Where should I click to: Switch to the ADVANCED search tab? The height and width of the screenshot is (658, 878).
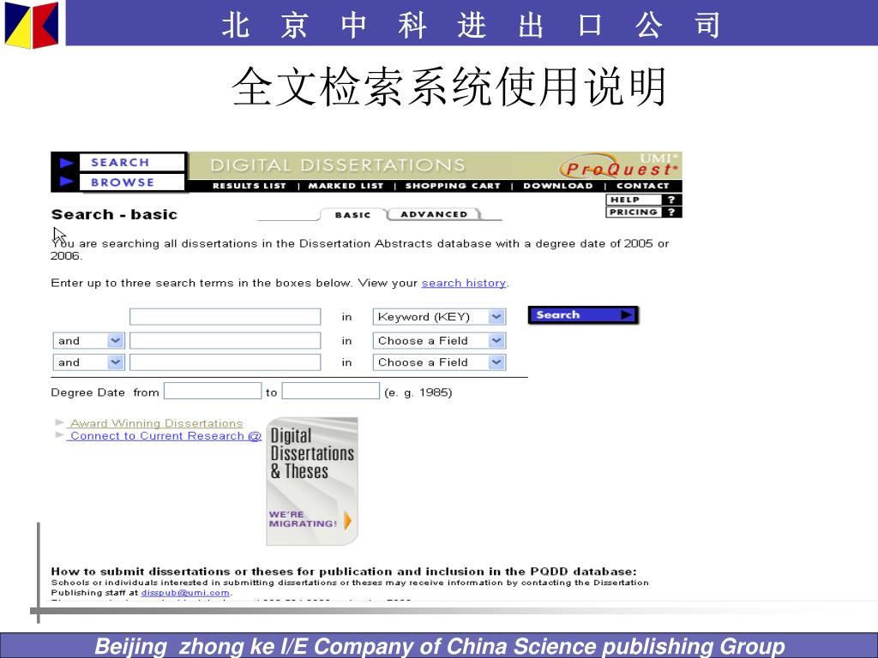434,214
